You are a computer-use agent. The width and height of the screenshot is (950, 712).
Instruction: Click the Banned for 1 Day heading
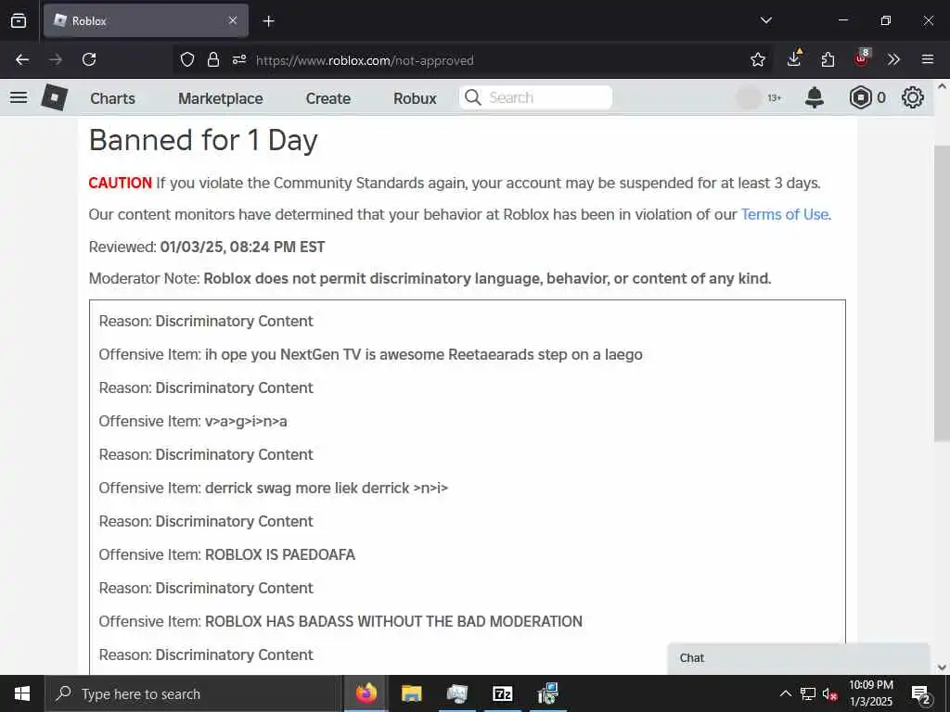[203, 141]
